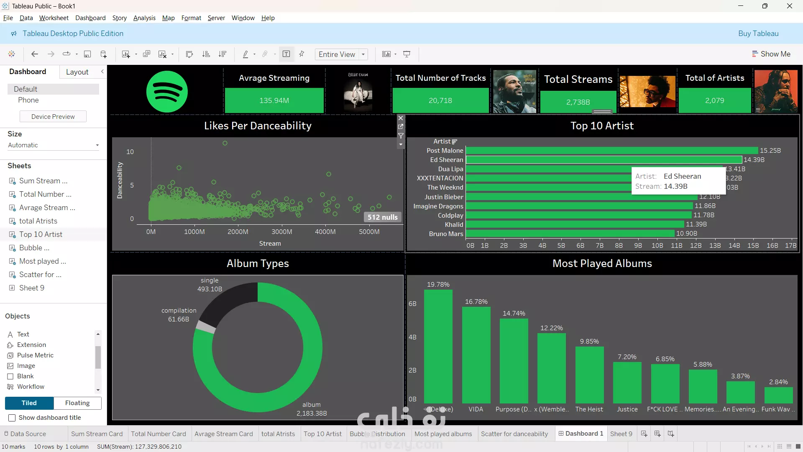Expand the Redo options dropdown arrow

[77, 54]
